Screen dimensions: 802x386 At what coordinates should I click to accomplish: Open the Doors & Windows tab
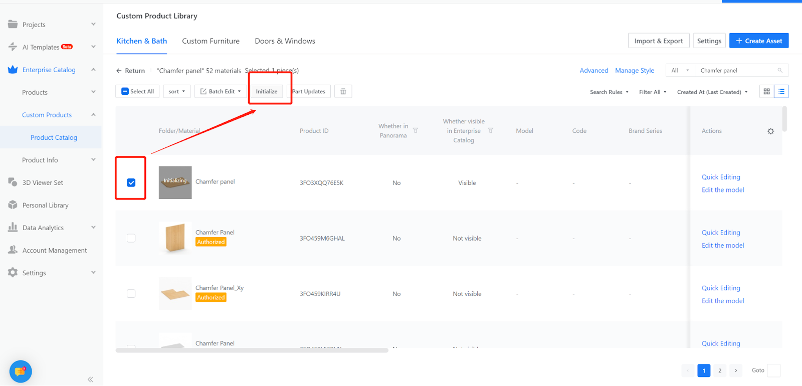point(285,41)
